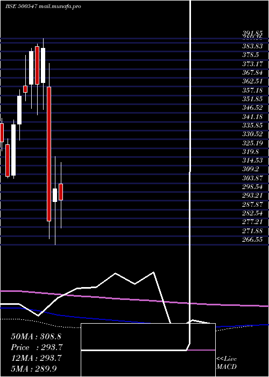
Task: Click the 341.18 price level label
Action: click(x=252, y=117)
